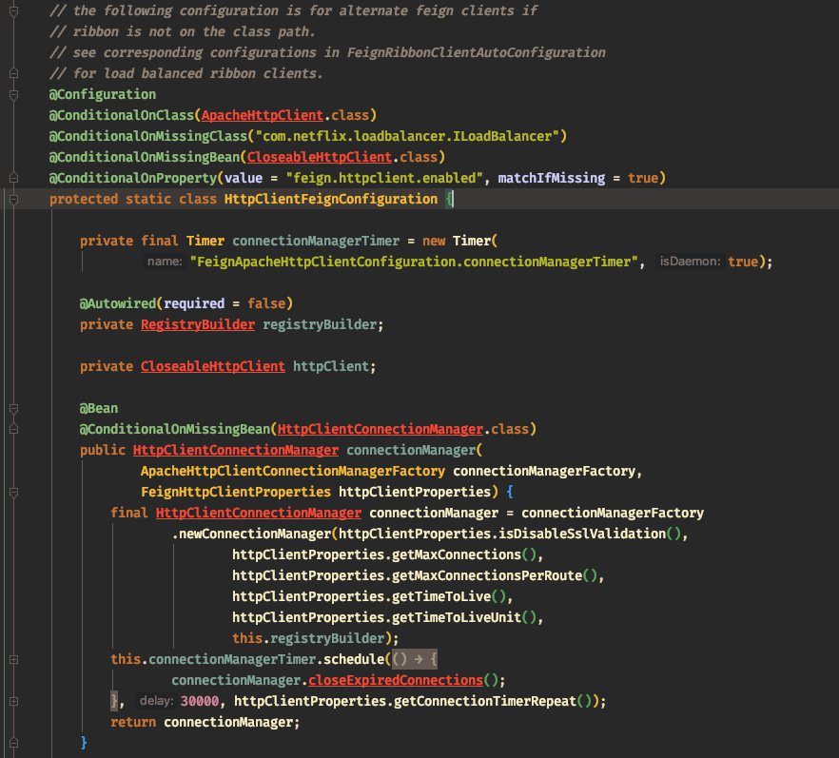Click FeignHttpClientProperties parameter type

236,492
